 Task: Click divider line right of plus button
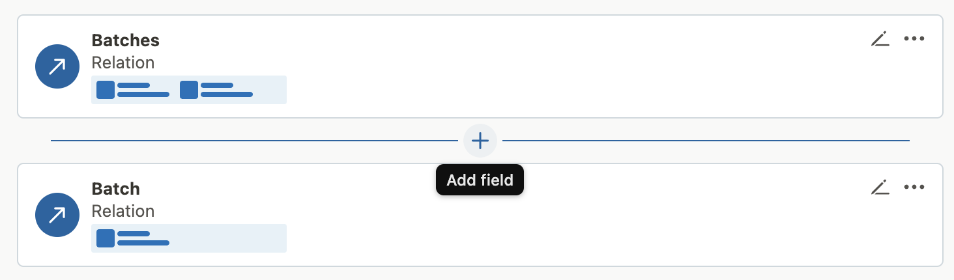pyautogui.click(x=706, y=140)
